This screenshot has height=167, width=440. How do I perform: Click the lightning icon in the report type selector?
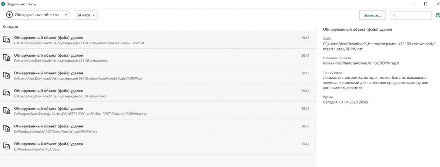[9, 15]
